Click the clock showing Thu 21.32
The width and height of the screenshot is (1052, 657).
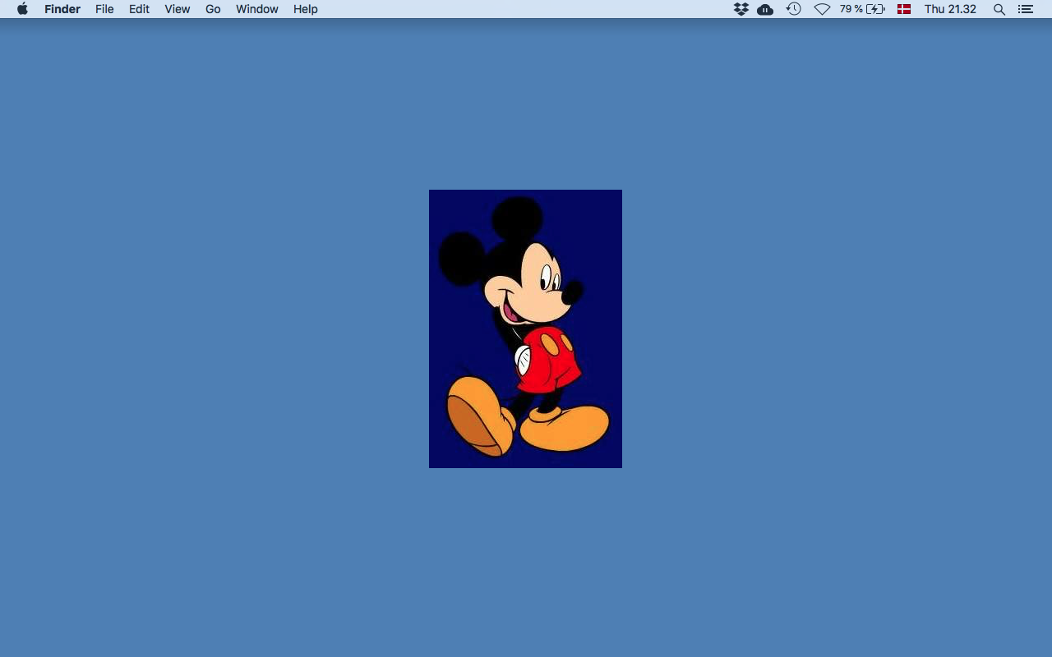point(950,9)
